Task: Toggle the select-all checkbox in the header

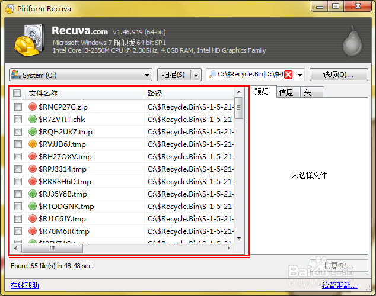Action: pos(17,93)
